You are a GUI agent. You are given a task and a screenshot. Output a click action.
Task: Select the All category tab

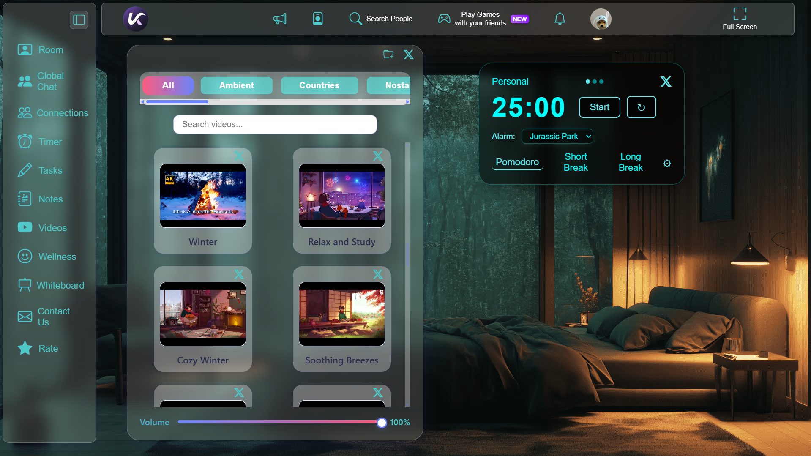pos(168,85)
